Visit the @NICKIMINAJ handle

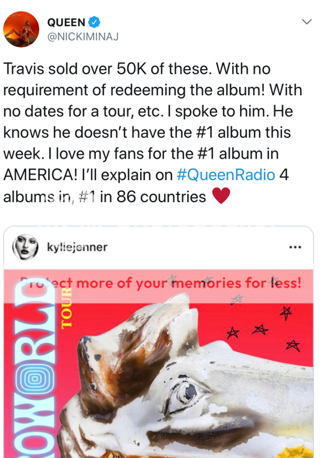(82, 36)
